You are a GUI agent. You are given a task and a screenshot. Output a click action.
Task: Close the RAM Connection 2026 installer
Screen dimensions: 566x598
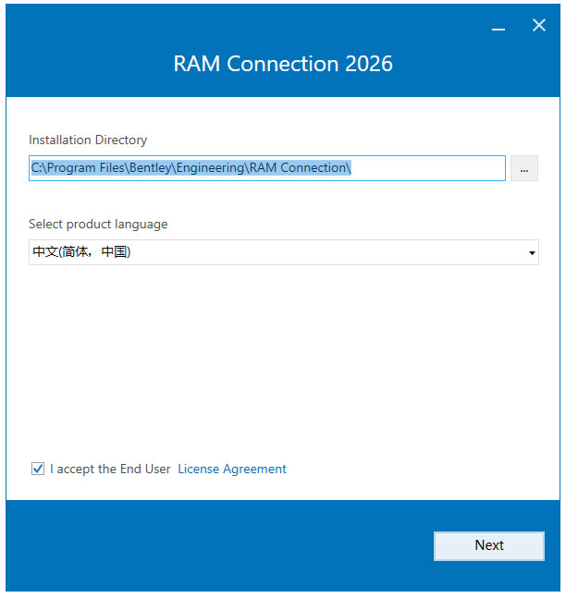tap(539, 25)
